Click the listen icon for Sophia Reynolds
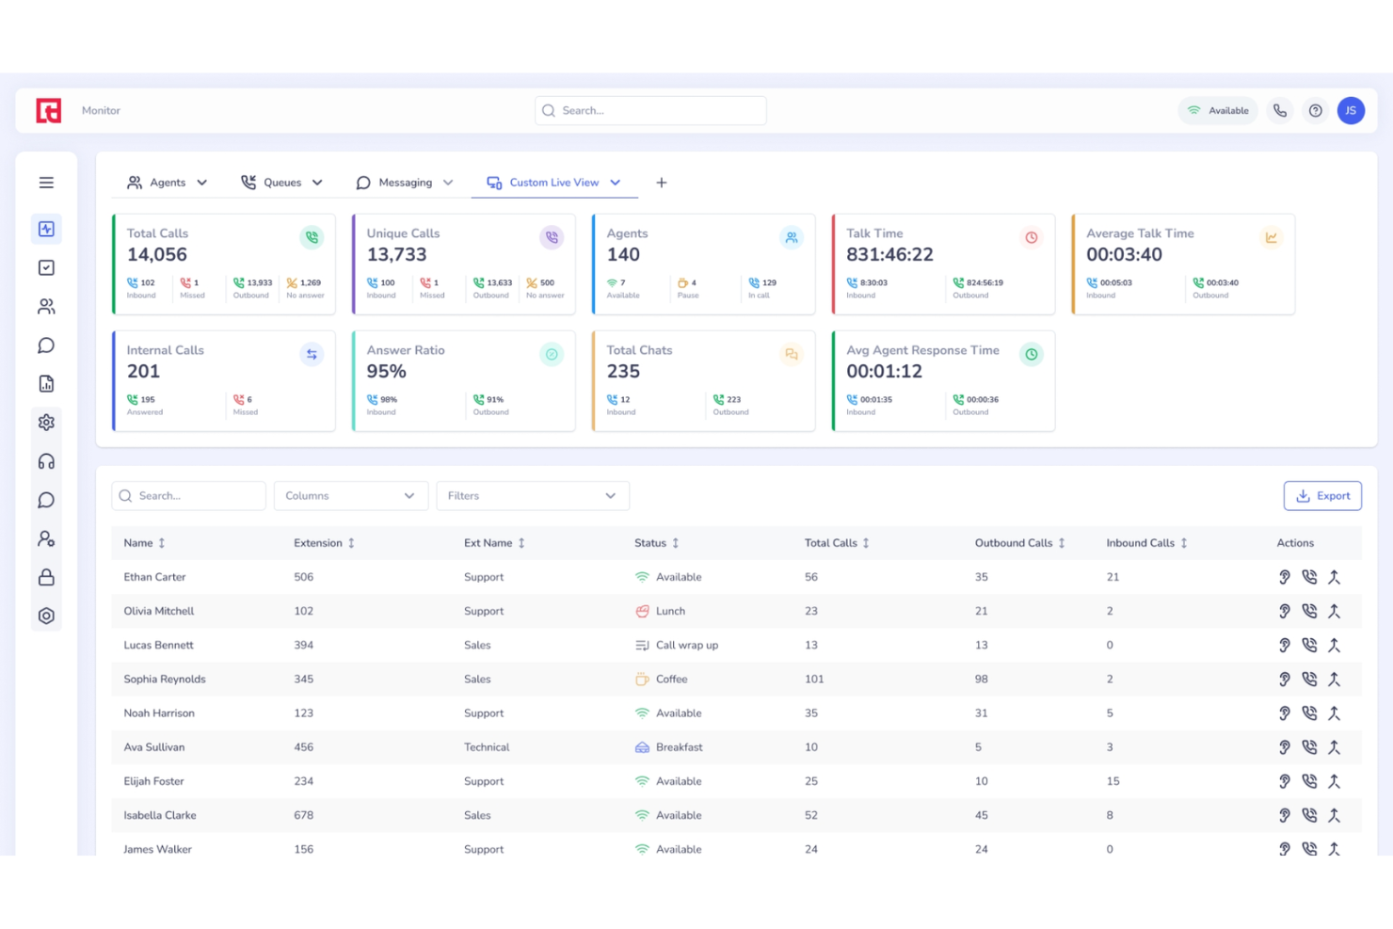The height and width of the screenshot is (929, 1393). (x=1285, y=680)
